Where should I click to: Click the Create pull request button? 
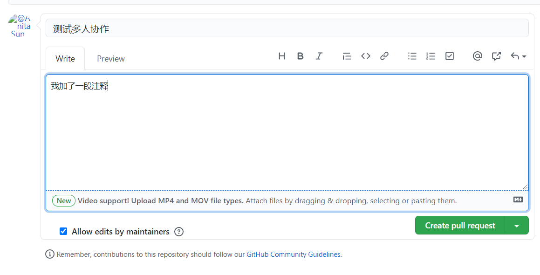coord(460,226)
